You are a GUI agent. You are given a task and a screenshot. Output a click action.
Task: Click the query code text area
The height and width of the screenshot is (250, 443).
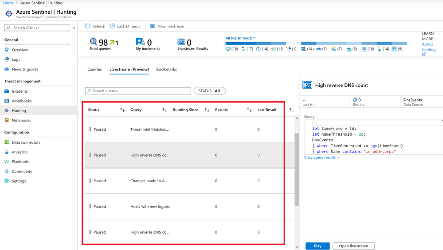point(373,137)
